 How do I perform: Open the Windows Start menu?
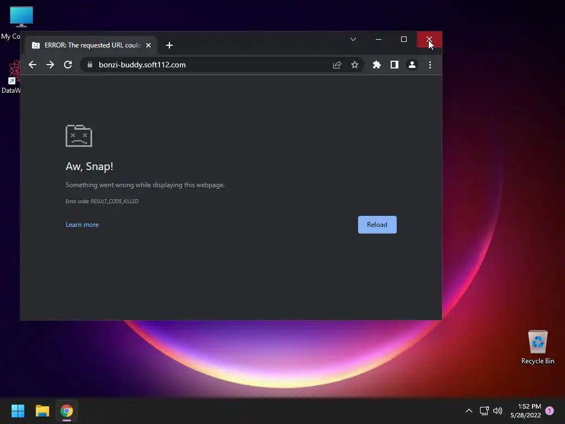tap(18, 411)
